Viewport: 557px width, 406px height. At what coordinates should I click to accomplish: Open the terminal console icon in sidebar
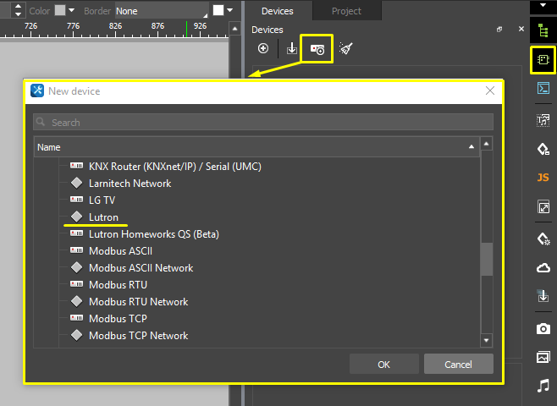543,88
